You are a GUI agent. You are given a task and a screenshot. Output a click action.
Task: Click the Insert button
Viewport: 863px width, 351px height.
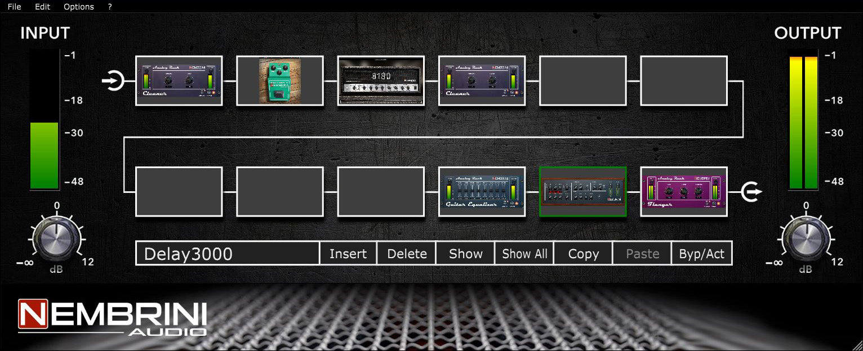click(348, 254)
